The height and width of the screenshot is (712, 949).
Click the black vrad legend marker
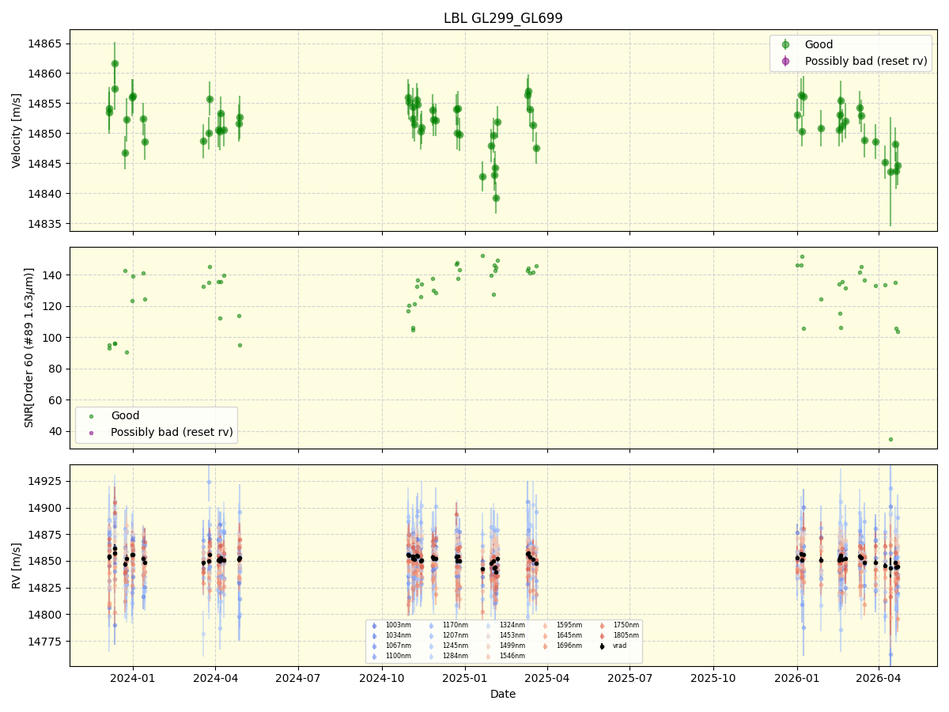(x=602, y=646)
